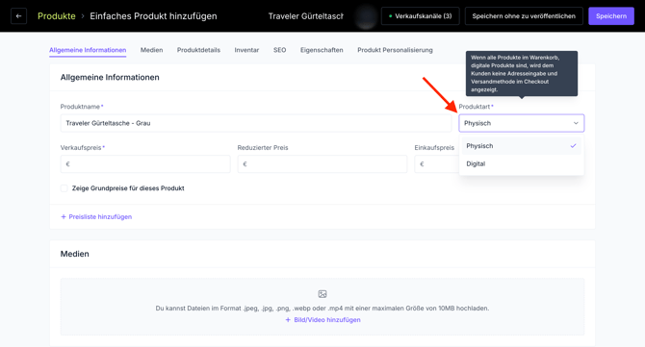Switch to the Medien tab
Viewport: 645px width, 347px height.
pyautogui.click(x=151, y=50)
